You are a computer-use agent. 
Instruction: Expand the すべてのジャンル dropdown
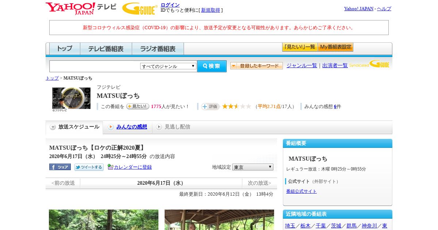click(x=168, y=66)
